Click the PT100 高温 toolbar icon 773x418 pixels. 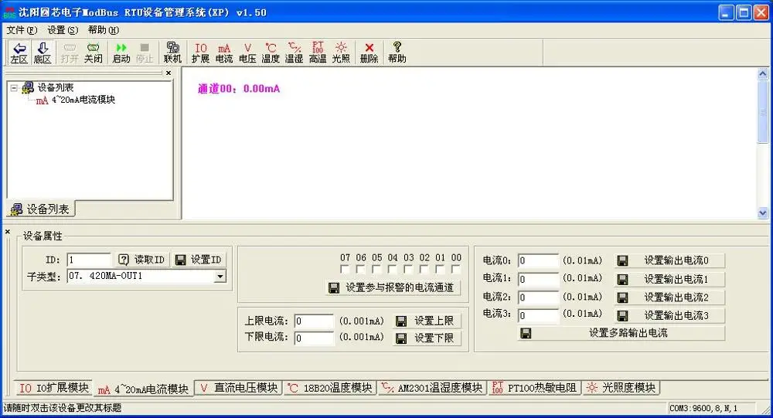[318, 53]
